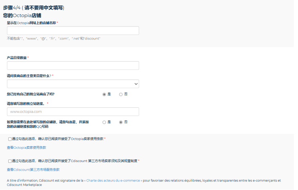Click the www.octopia.com independent site URL field
Image resolution: width=298 pixels, height=190 pixels.
73,111
